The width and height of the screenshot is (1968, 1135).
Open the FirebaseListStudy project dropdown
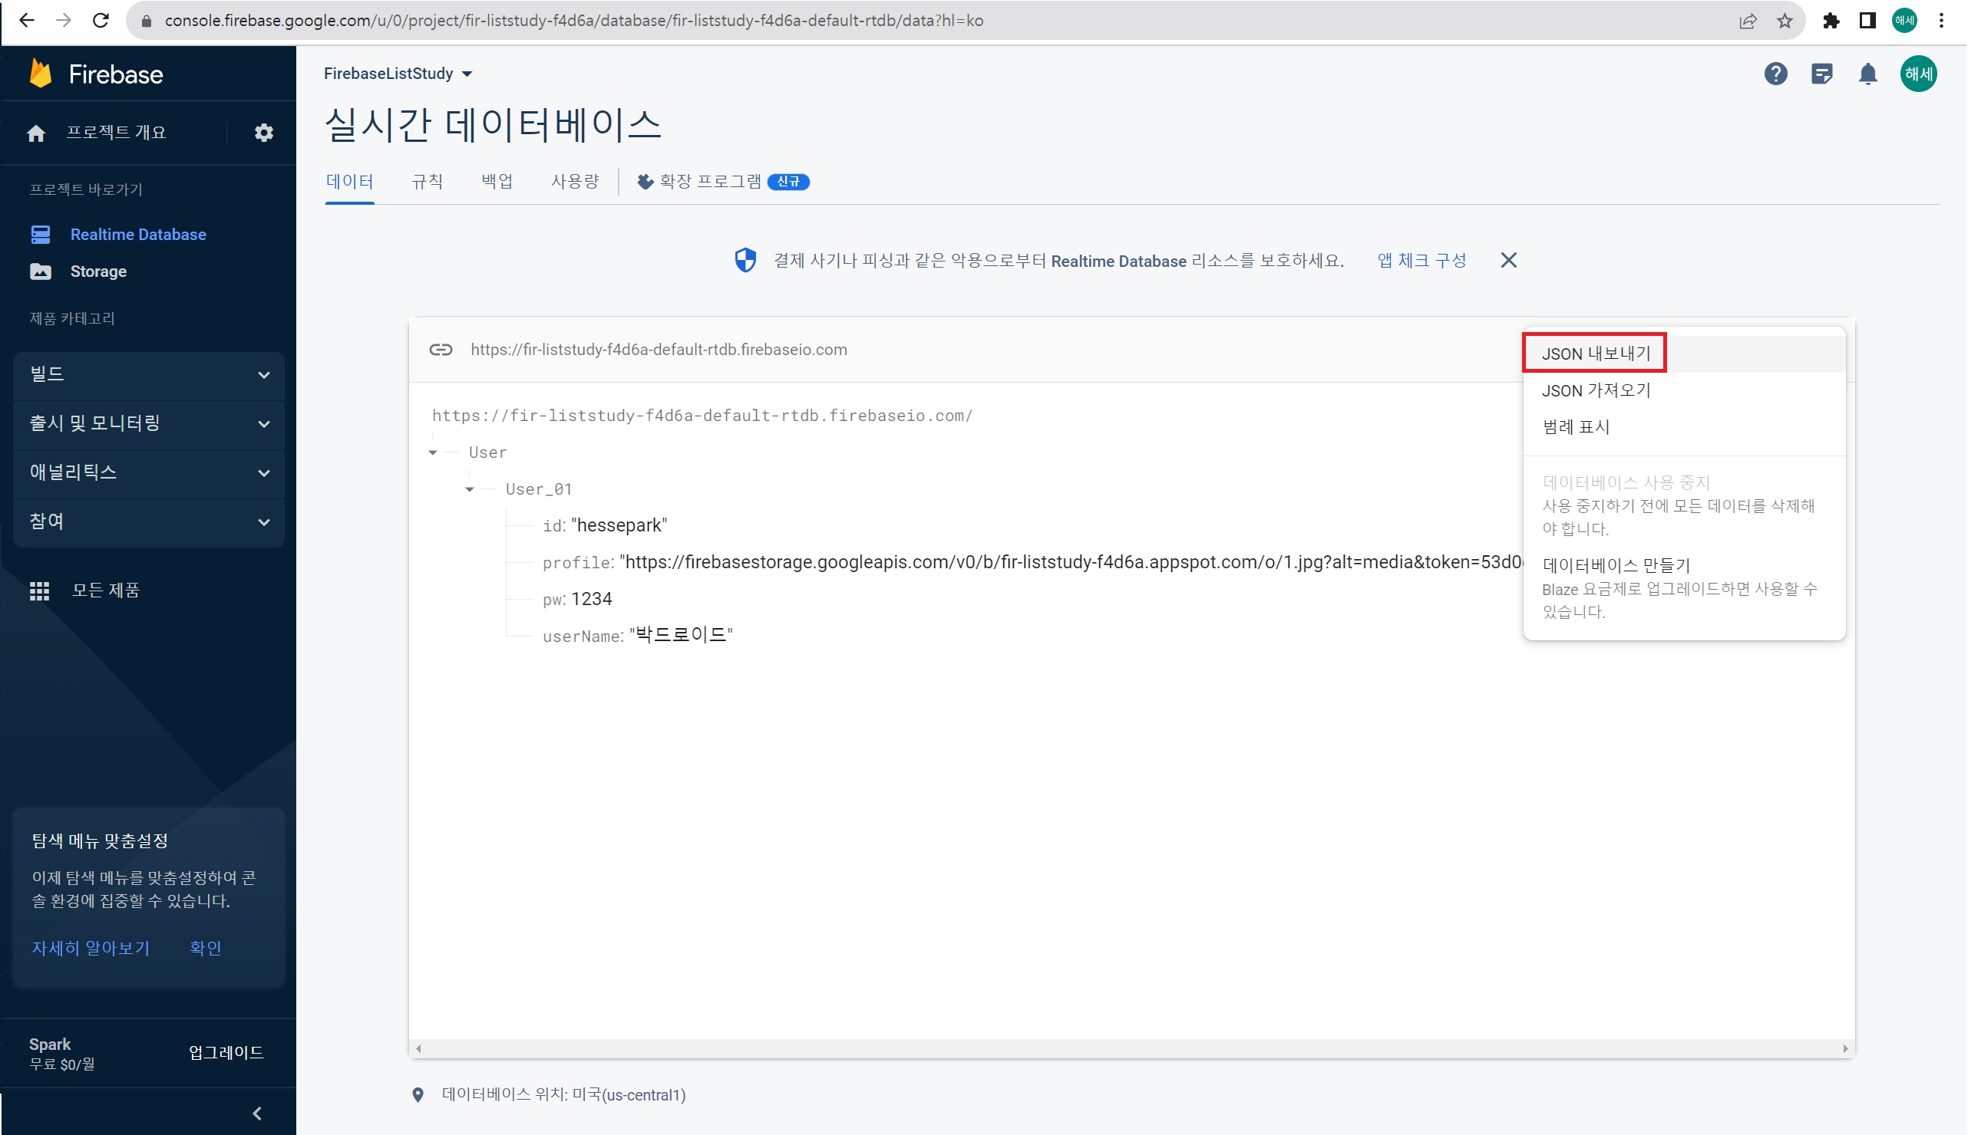[x=398, y=74]
